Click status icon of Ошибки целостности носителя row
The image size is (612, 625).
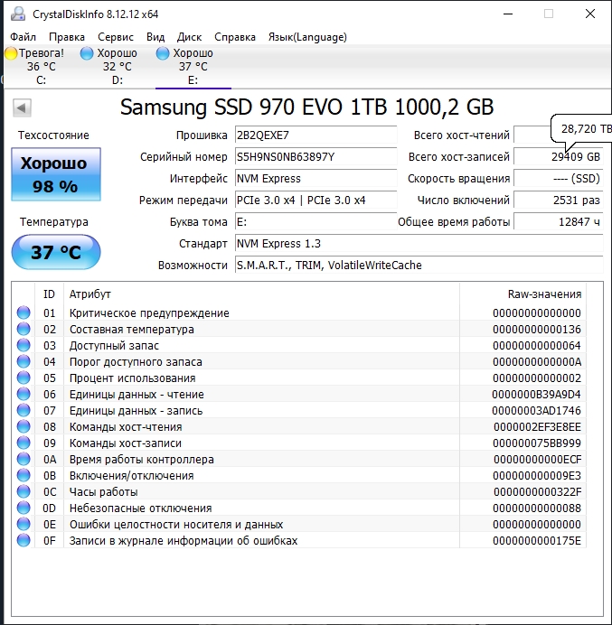(x=24, y=524)
